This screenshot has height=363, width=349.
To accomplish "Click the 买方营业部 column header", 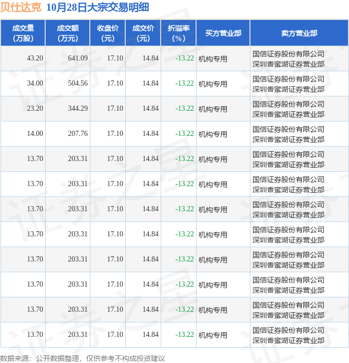I will coord(223,33).
